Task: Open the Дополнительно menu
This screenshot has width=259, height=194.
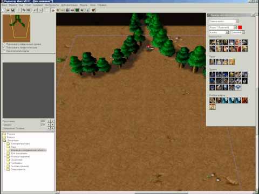Action: pos(70,5)
